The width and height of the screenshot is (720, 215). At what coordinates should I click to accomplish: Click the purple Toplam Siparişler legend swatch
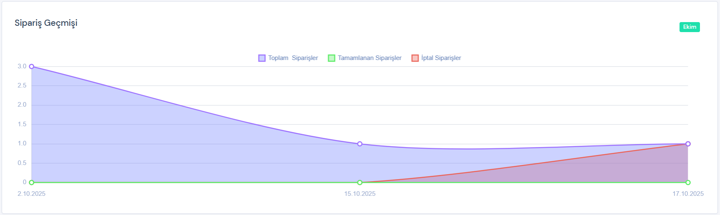[x=262, y=58]
